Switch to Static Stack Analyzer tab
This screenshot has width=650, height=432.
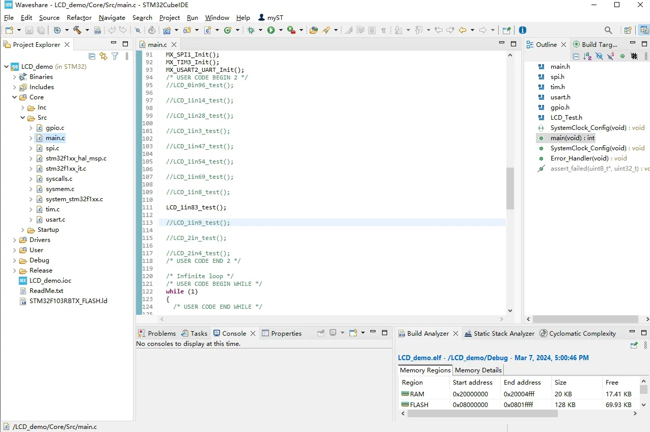point(499,333)
